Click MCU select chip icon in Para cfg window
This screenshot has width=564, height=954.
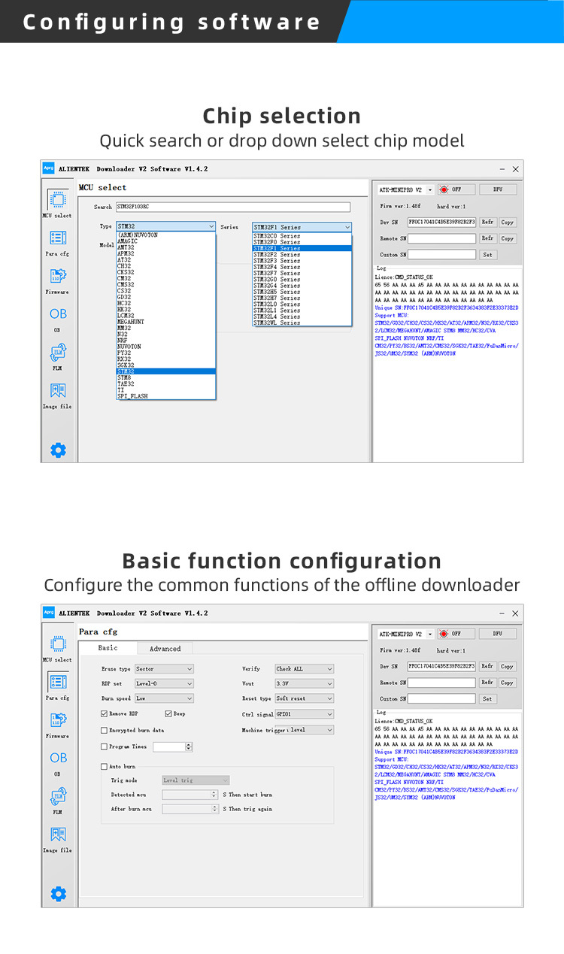58,644
